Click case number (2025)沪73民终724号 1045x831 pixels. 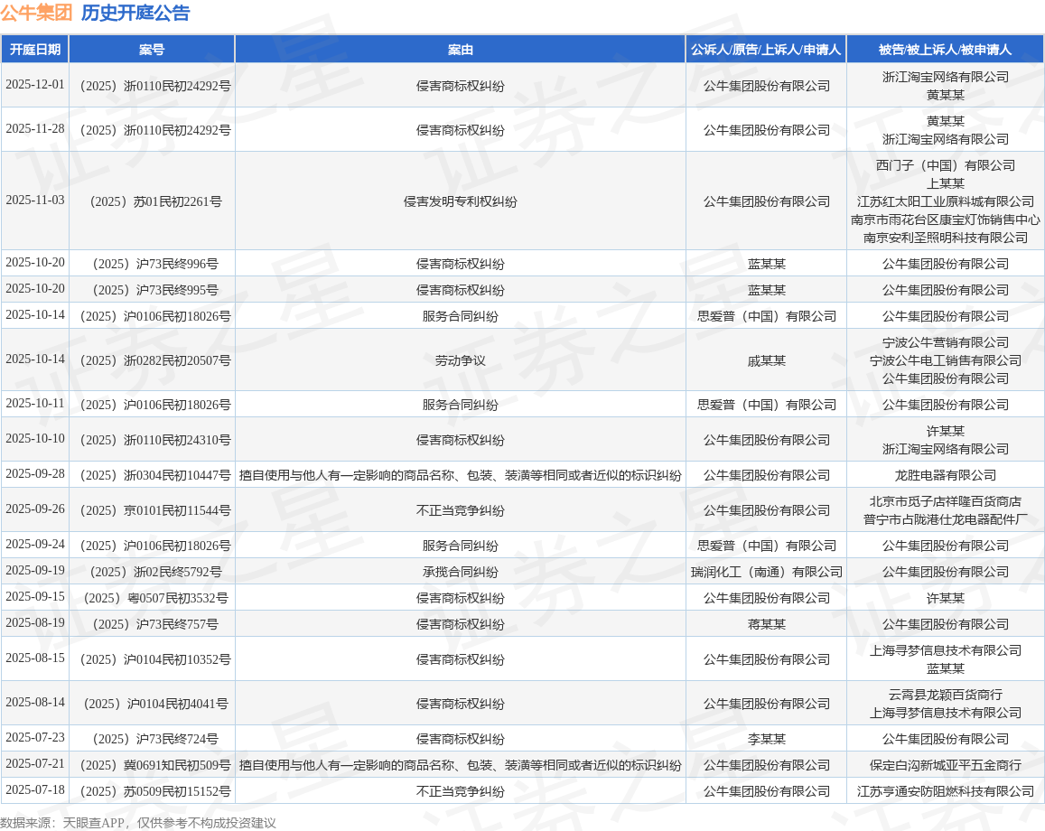tap(156, 739)
